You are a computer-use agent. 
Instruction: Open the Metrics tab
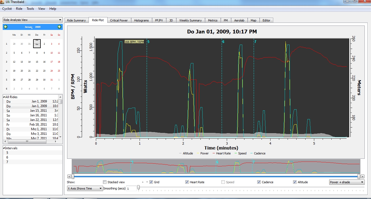click(x=213, y=20)
